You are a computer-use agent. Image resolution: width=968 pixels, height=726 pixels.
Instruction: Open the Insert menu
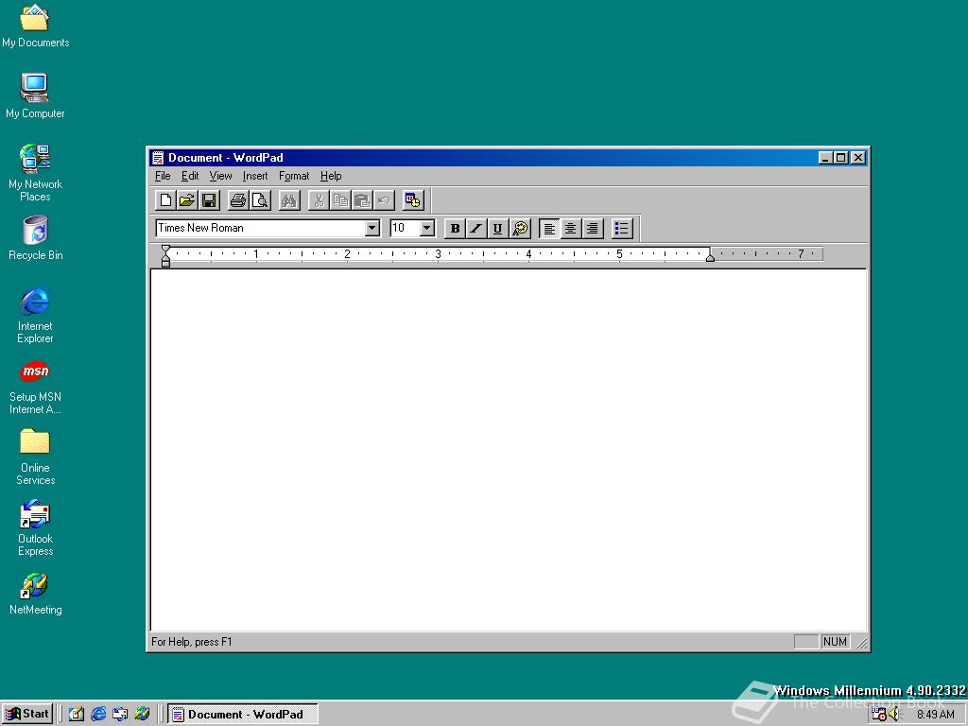click(x=255, y=176)
